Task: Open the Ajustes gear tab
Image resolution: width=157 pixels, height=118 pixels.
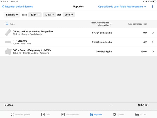Action: [x=119, y=115]
